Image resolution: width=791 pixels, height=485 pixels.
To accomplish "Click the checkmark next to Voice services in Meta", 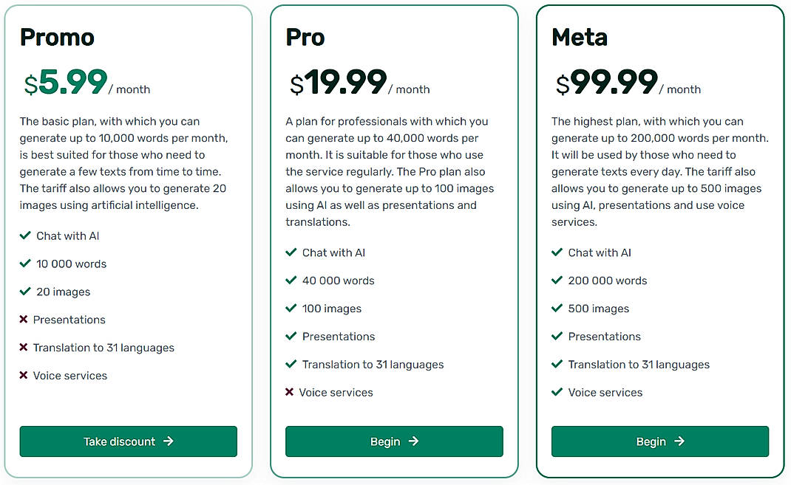I will click(x=556, y=392).
